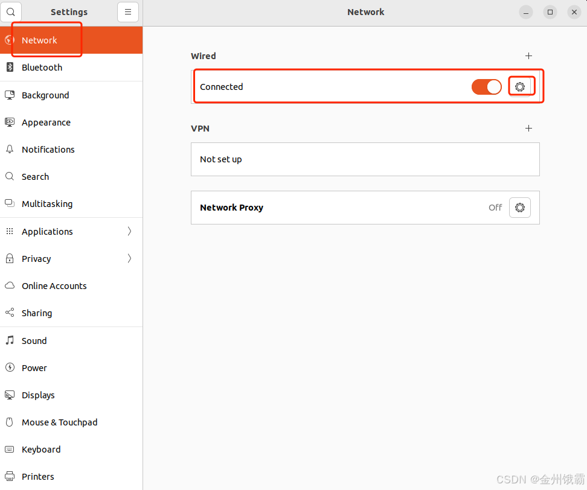Click the Network Proxy row
Screen dimensions: 587x490
pos(365,208)
